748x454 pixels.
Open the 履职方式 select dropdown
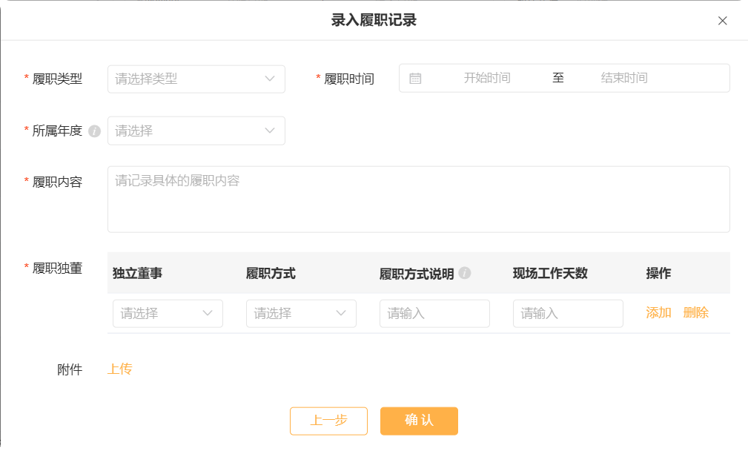[x=301, y=313]
